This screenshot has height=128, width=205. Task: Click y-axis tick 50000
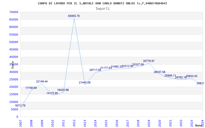point(14,42)
